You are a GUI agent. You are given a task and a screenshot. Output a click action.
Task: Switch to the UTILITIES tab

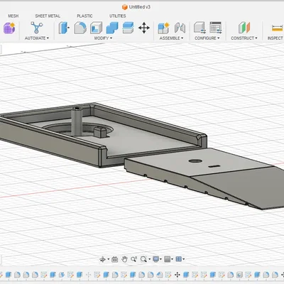click(x=118, y=16)
